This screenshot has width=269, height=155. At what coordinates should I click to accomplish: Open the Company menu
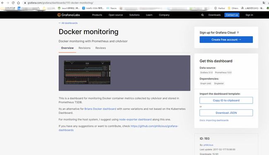pyautogui.click(x=164, y=15)
